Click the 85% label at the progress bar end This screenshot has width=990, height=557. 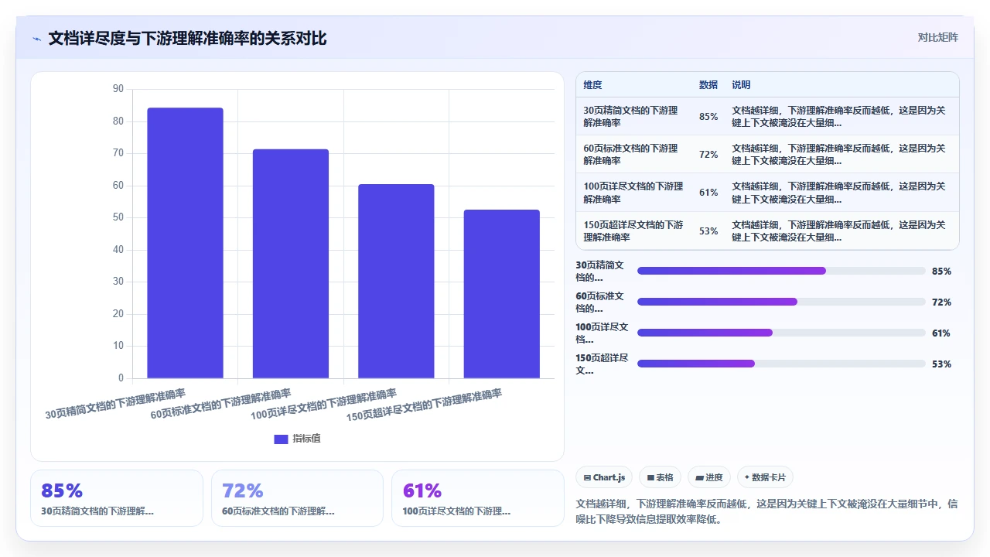941,272
